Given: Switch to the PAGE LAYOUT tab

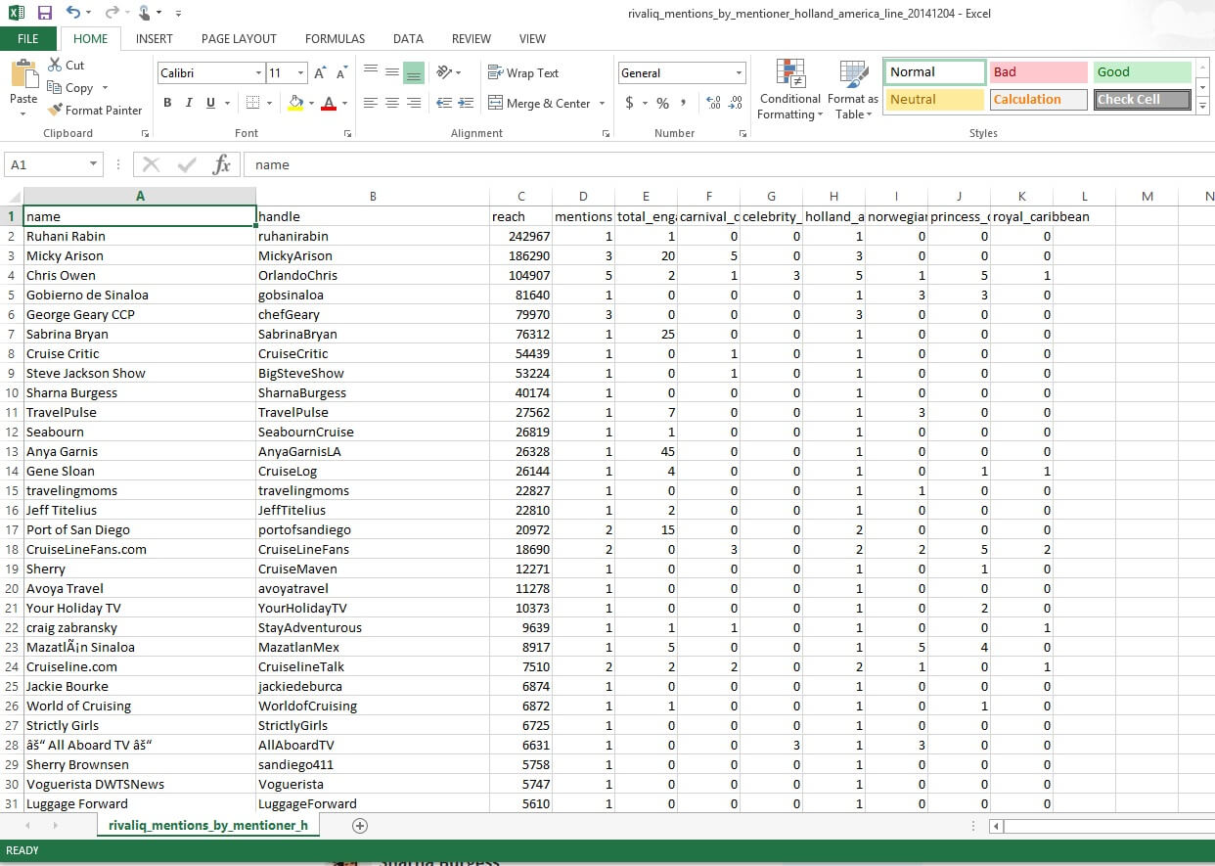Looking at the screenshot, I should click(239, 38).
